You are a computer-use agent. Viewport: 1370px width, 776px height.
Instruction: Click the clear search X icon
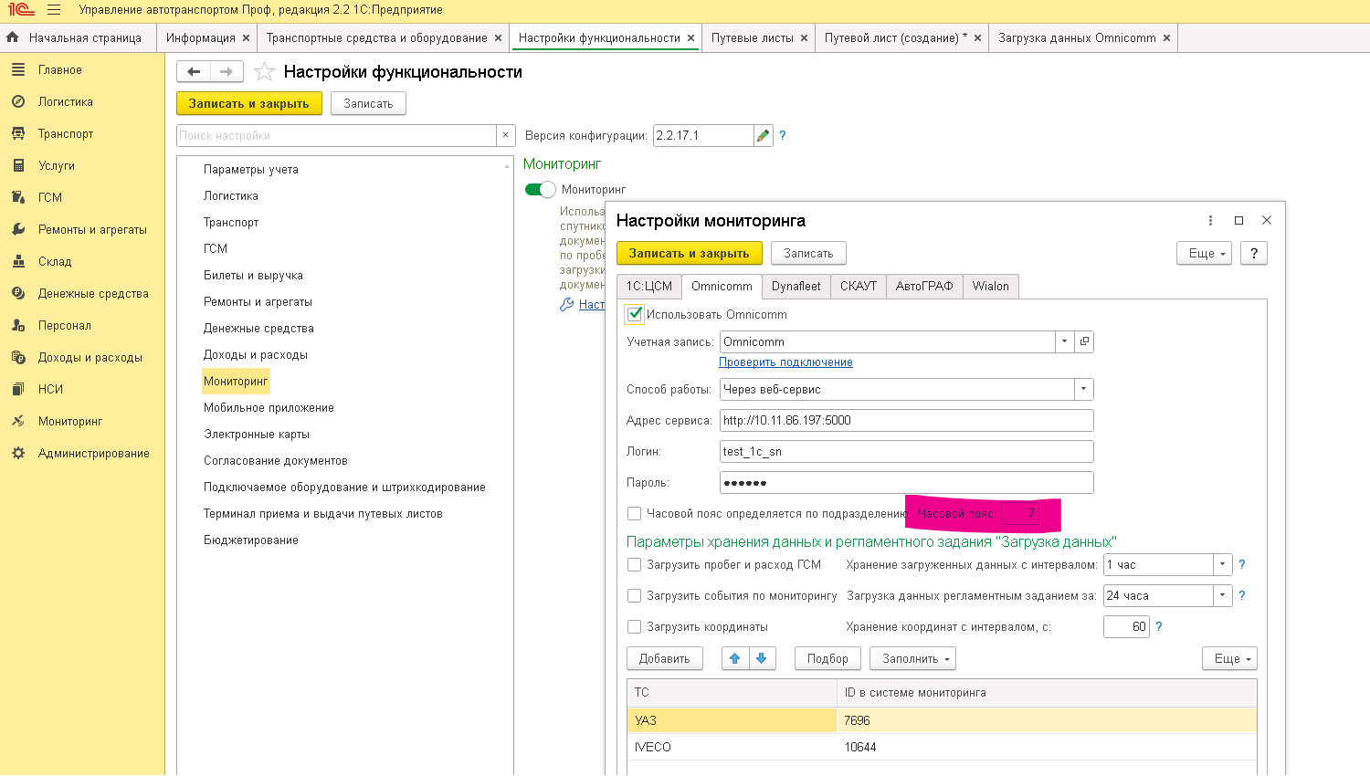point(506,135)
